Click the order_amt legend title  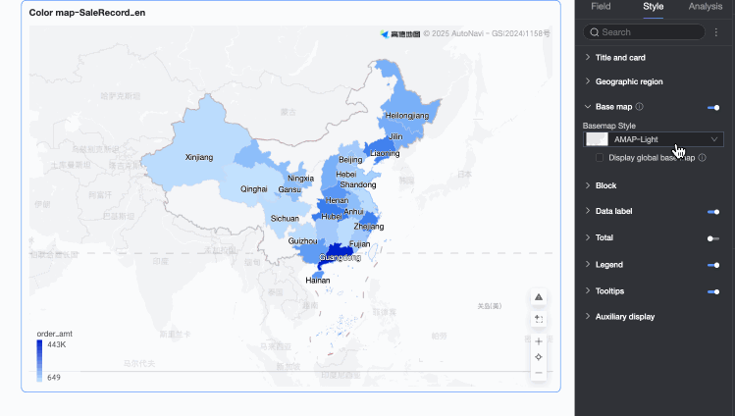(x=54, y=334)
